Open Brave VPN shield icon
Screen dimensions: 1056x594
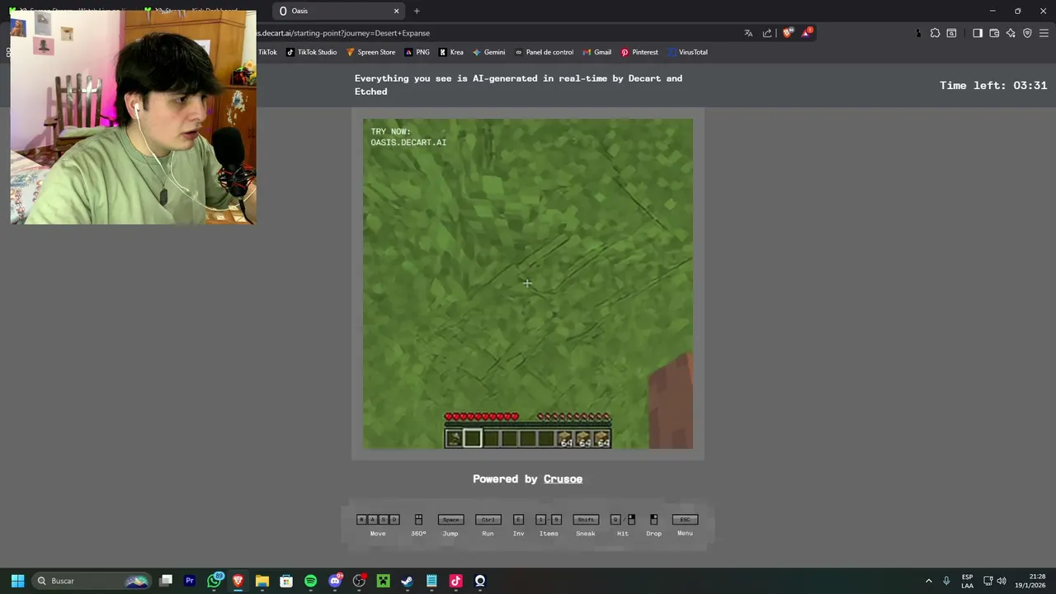coord(1027,33)
